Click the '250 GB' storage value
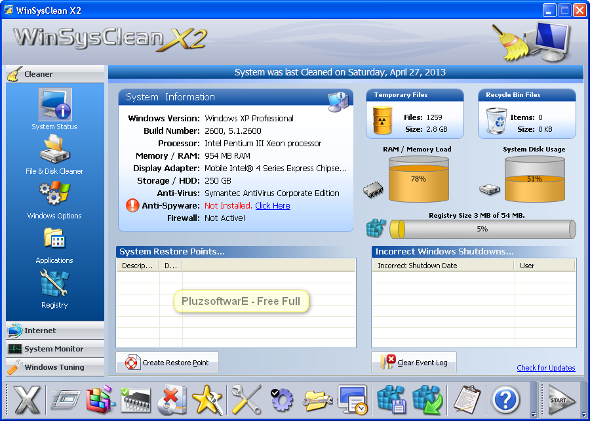The width and height of the screenshot is (590, 421). 218,181
